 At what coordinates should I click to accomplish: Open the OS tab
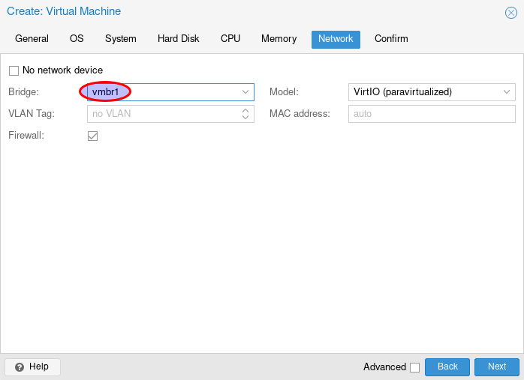pyautogui.click(x=77, y=39)
